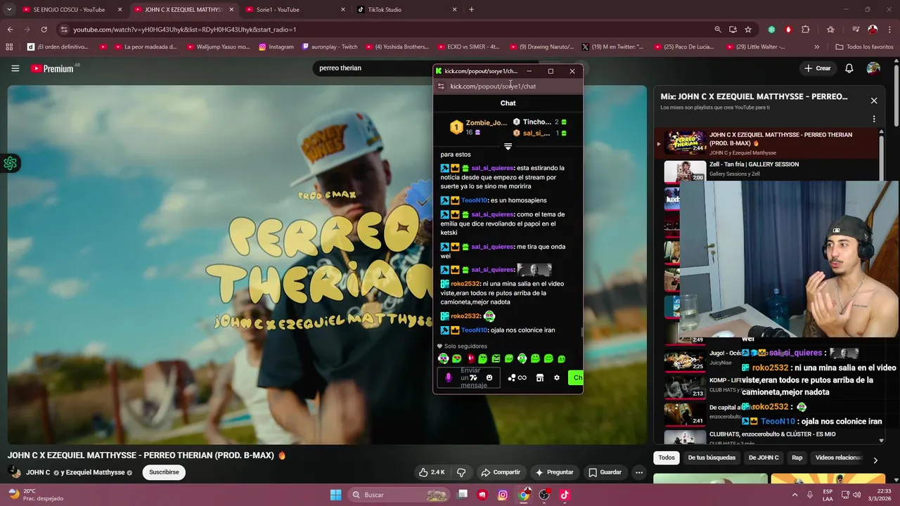Insert the red emote in Kick chat
Image resolution: width=900 pixels, height=506 pixels.
click(470, 358)
